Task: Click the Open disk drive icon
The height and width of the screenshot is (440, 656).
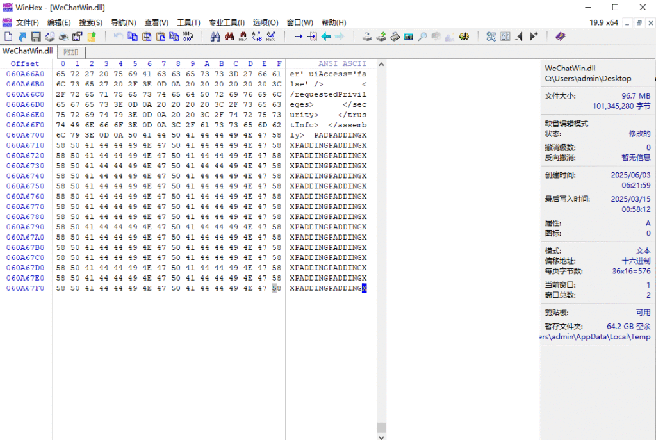Action: pos(367,37)
